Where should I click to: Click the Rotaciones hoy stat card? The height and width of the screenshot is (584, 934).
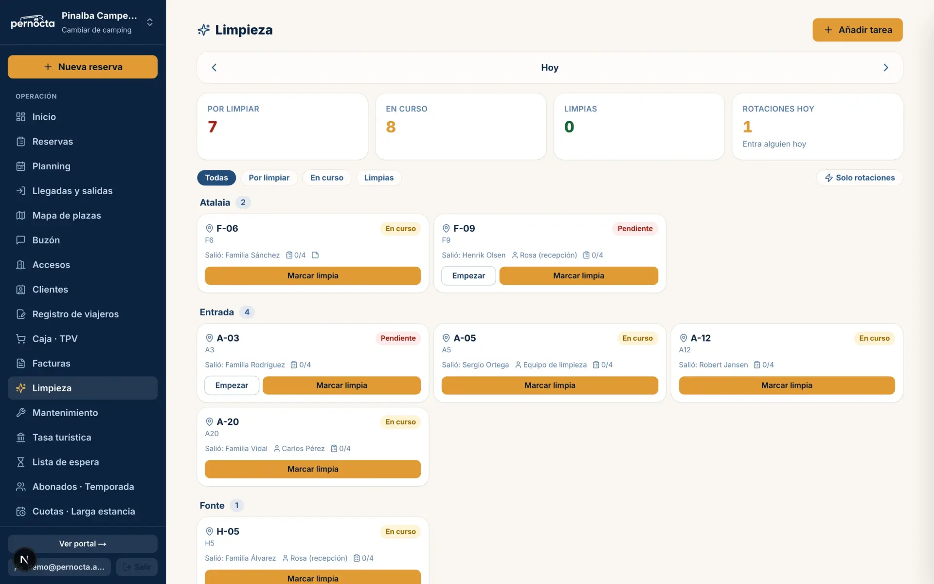[x=817, y=127]
